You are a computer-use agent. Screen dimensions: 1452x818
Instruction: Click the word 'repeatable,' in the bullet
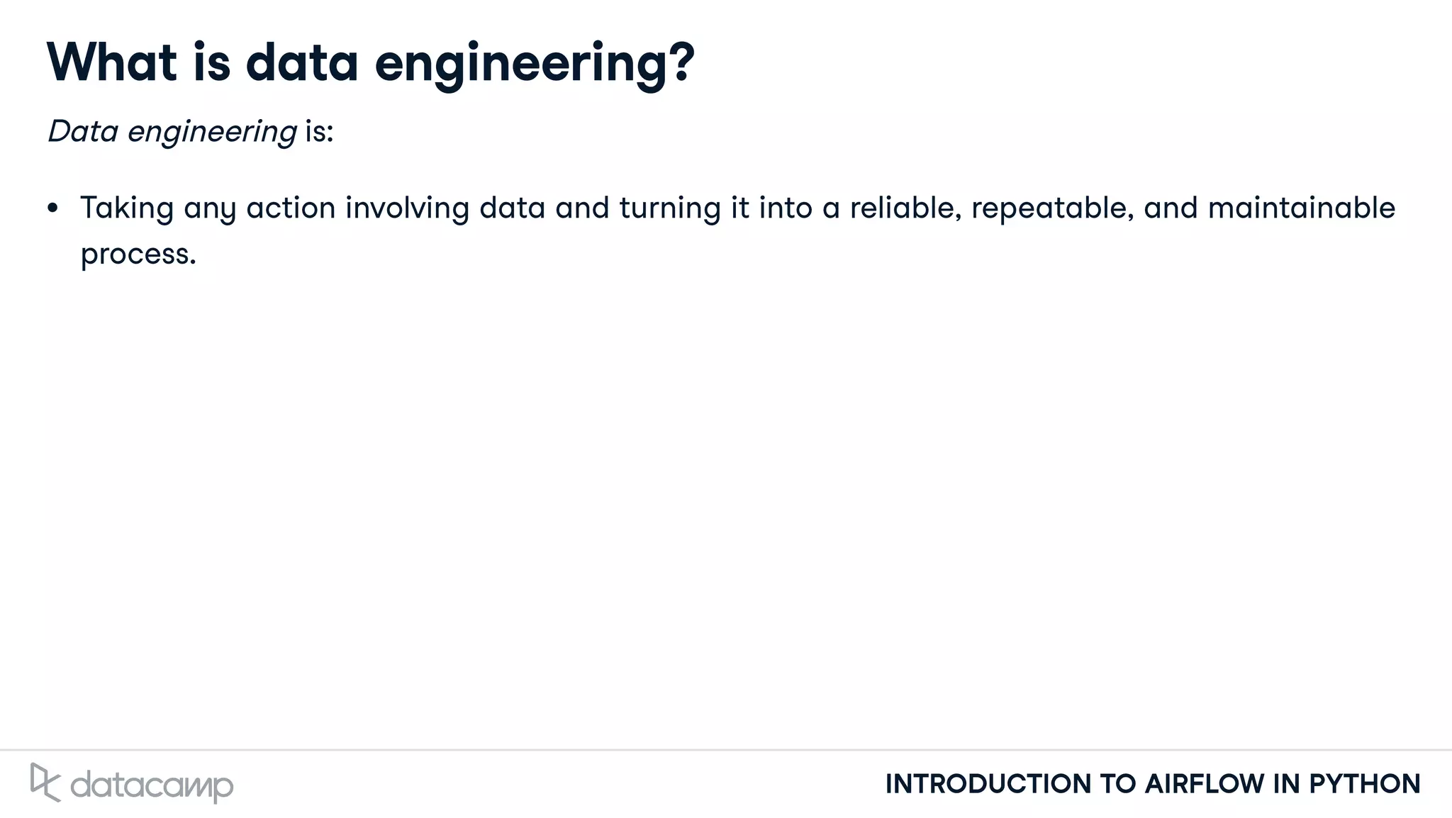[x=1053, y=208]
